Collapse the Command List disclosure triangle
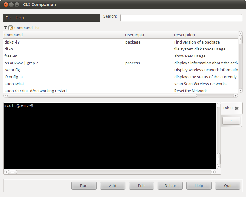This screenshot has height=197, width=246. 5,27
